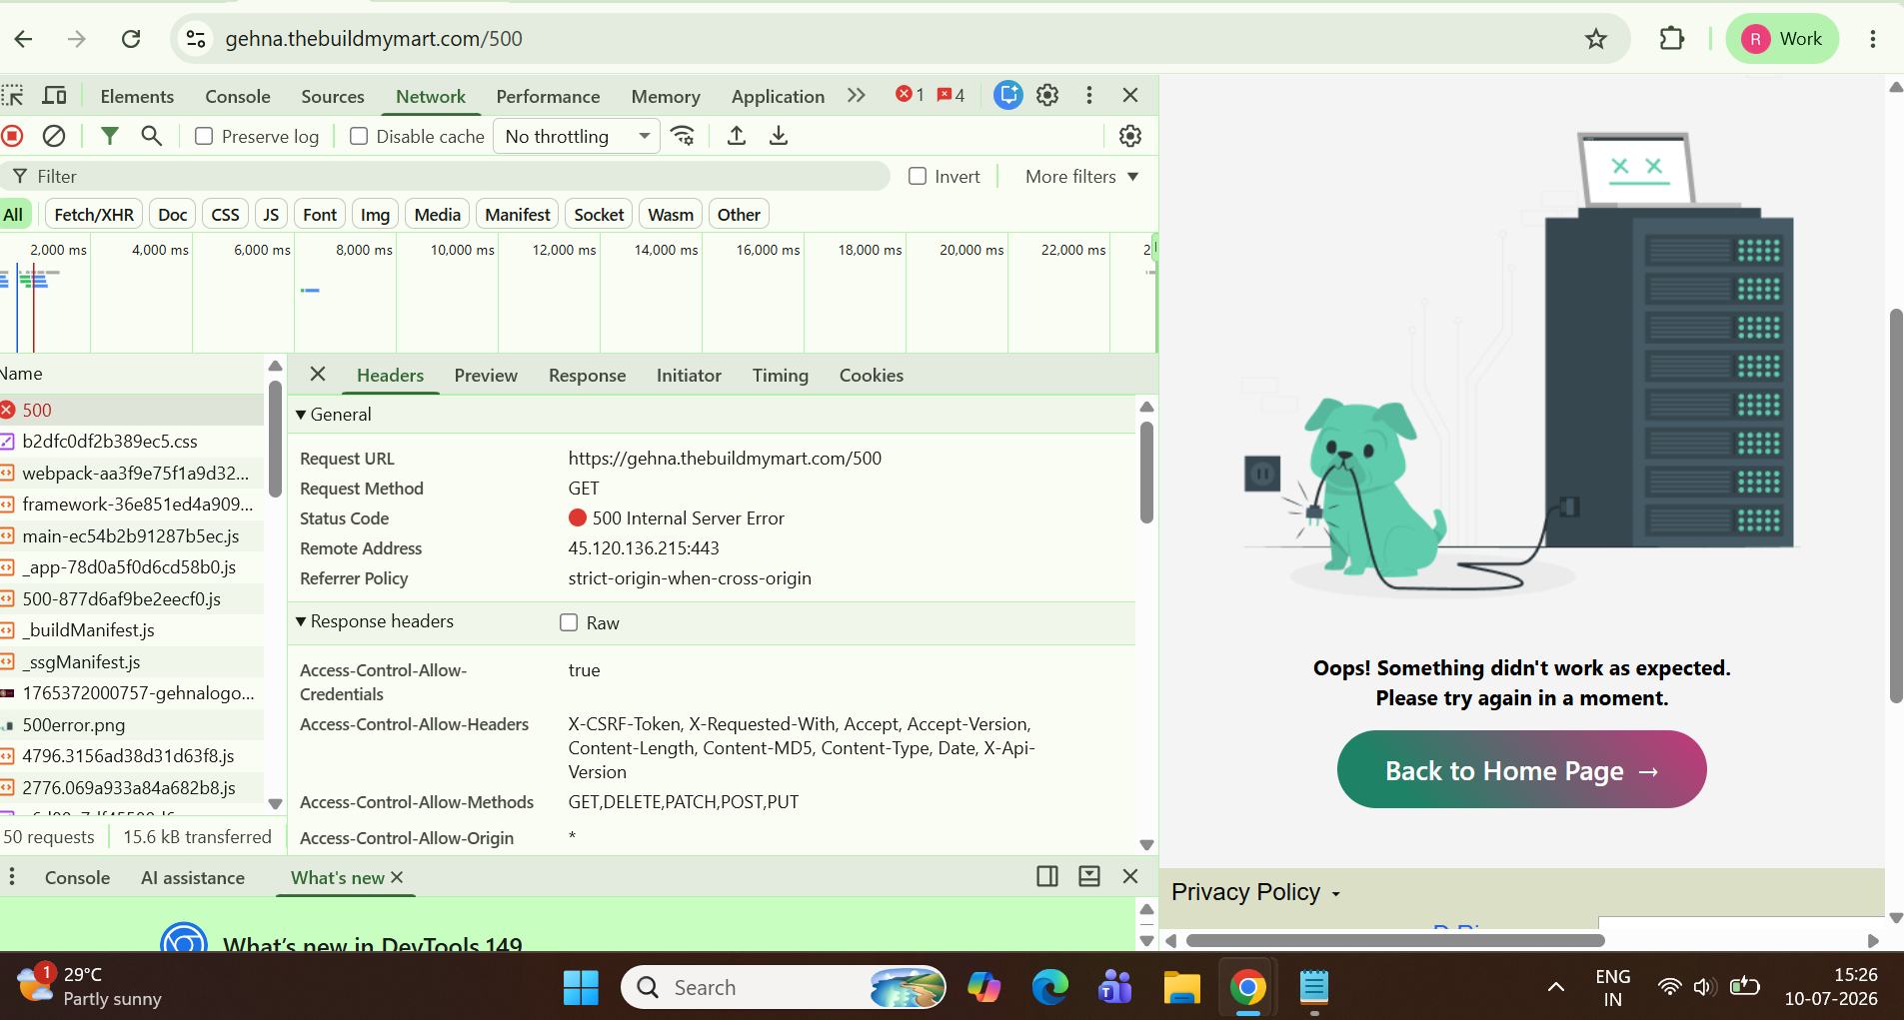Clear the network log
This screenshot has width=1904, height=1020.
tap(54, 136)
